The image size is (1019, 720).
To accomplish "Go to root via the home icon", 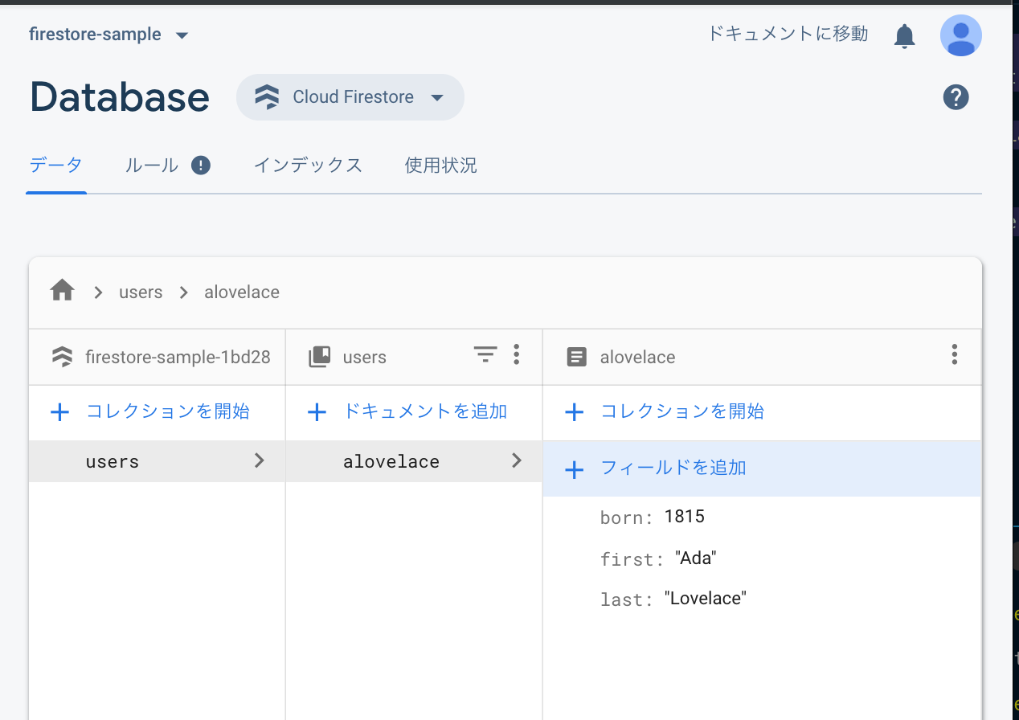I will pyautogui.click(x=63, y=290).
